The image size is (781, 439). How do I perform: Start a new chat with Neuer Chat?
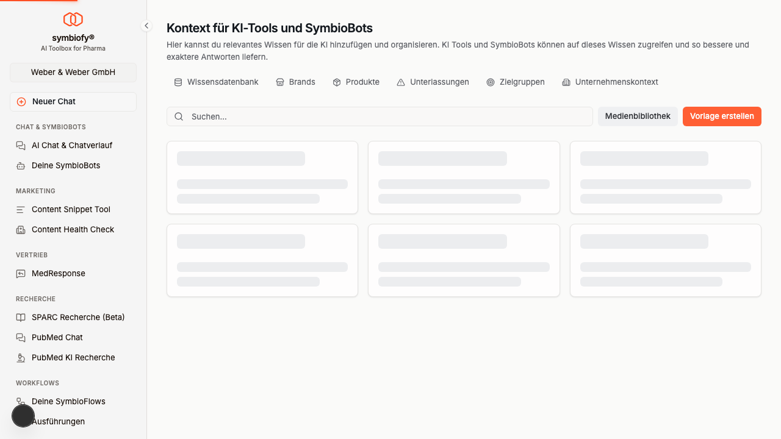tap(73, 102)
